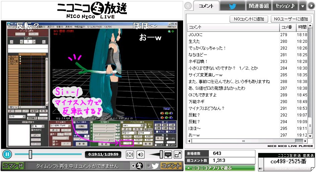Toggle the くり返し repeat checkbox
Screen dimensions: 316x172
(x=167, y=139)
